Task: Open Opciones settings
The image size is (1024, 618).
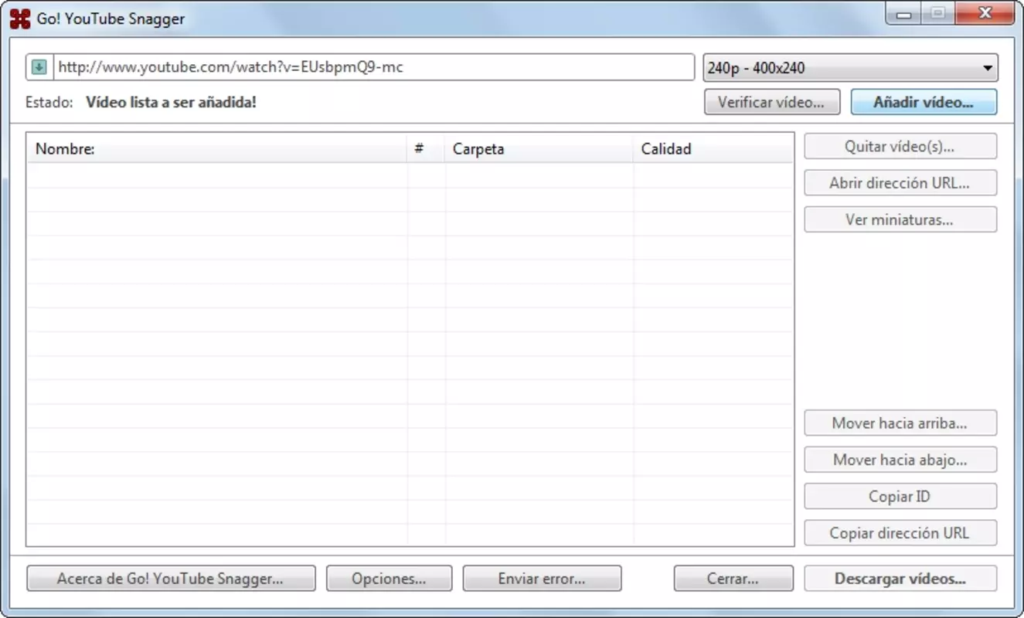Action: [x=389, y=579]
